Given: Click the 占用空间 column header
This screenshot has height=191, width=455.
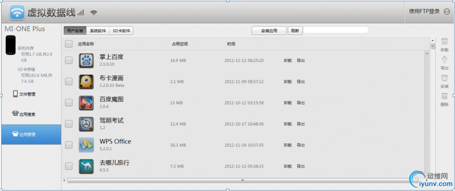Looking at the screenshot, I should (180, 44).
